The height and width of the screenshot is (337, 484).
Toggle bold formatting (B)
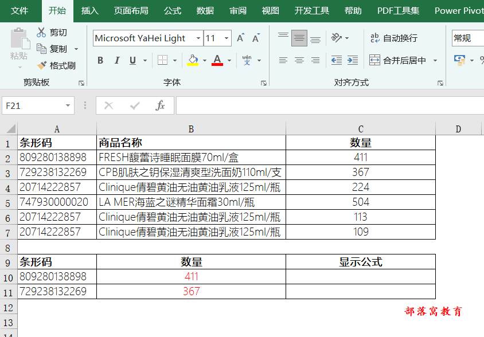click(x=100, y=60)
